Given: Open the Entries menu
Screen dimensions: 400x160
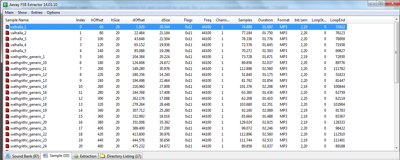Looking at the screenshot, I should [37, 13].
